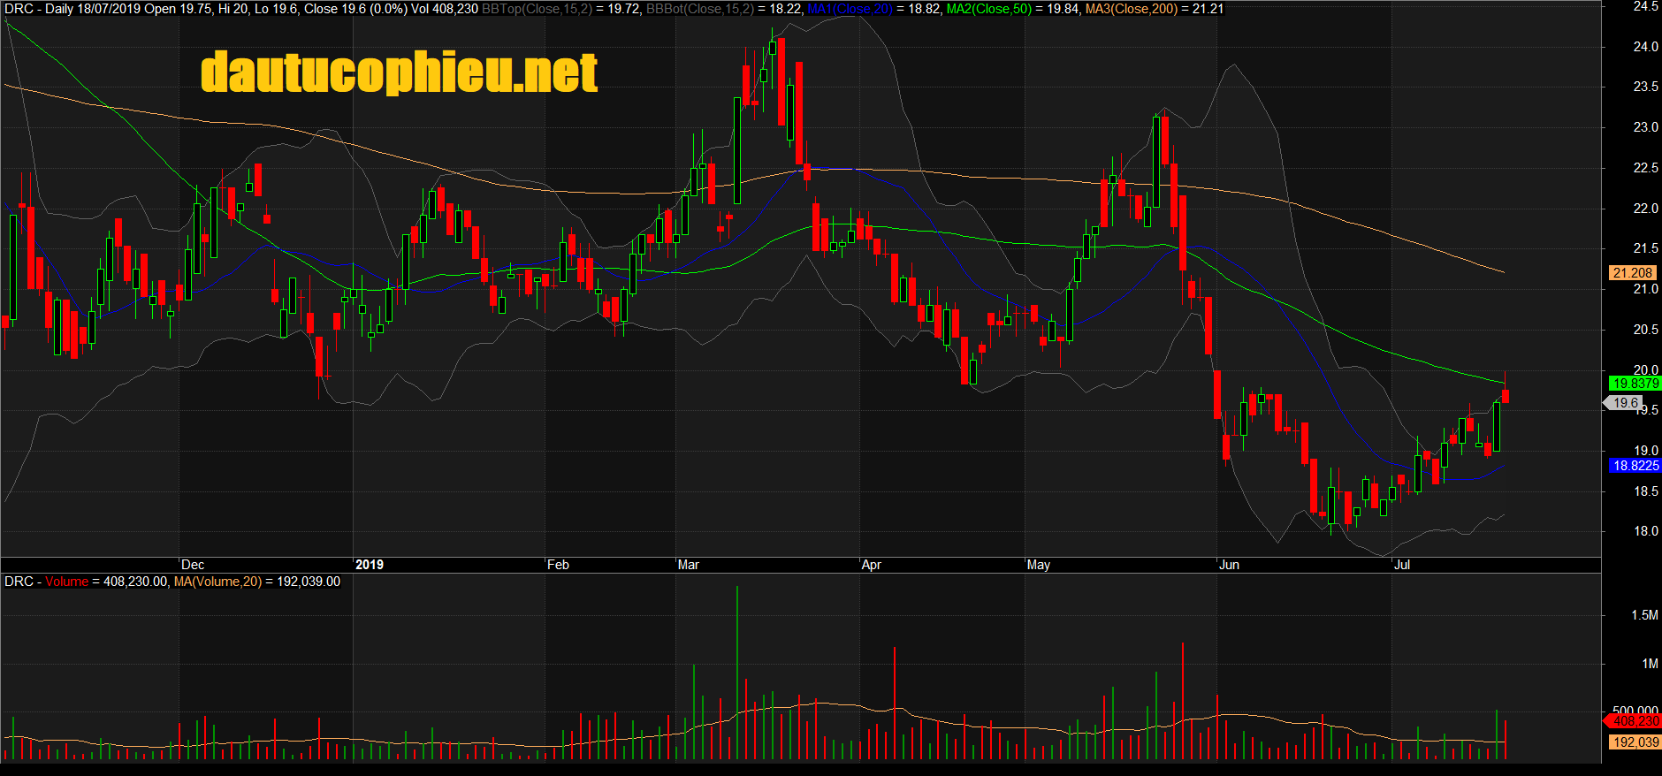
Task: Click the red Volume label in the volume pane
Action: (66, 582)
